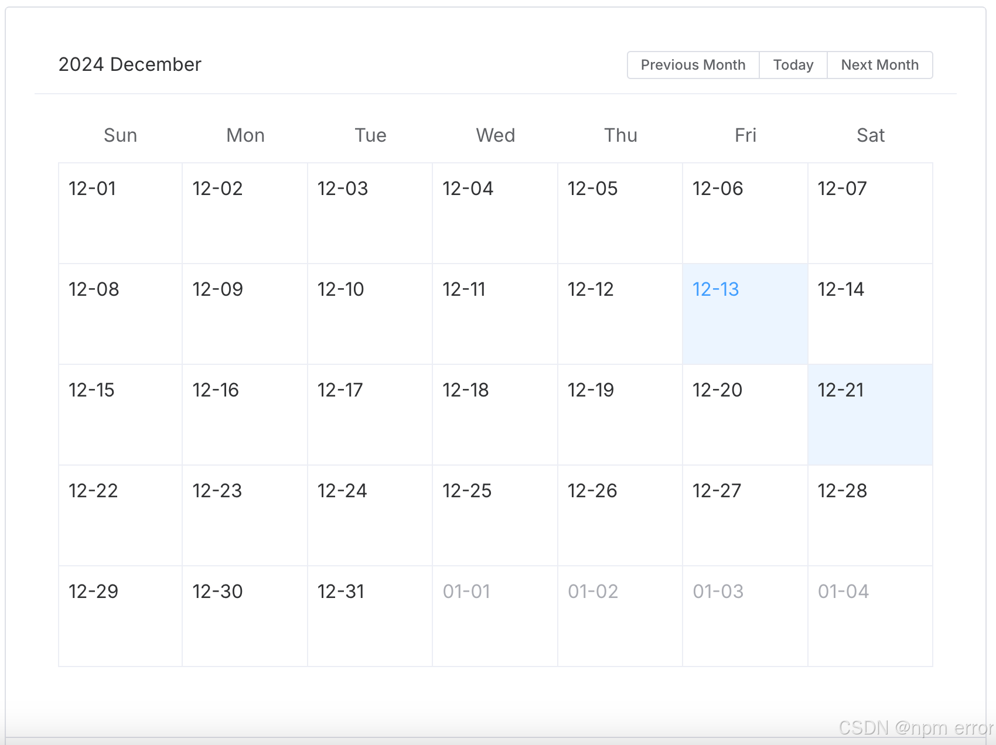Click the 2024 December title
Image resolution: width=996 pixels, height=745 pixels.
130,64
